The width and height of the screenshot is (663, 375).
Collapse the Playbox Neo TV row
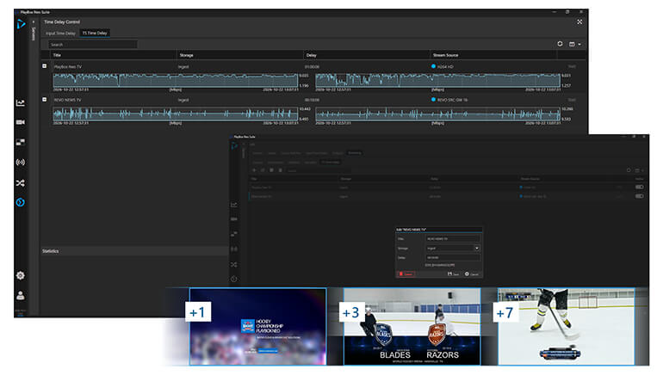45,66
